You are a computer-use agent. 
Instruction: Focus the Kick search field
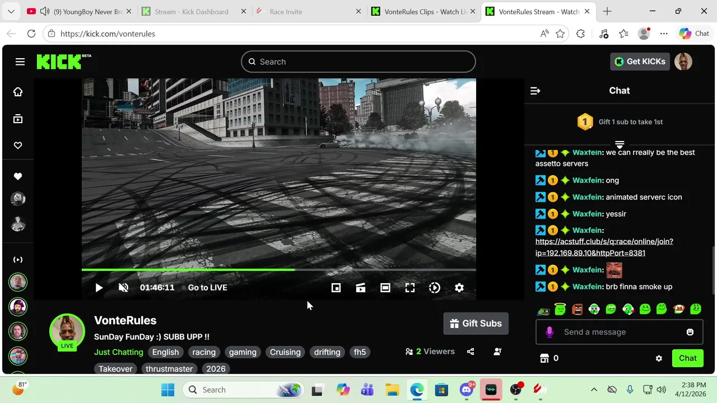point(358,62)
